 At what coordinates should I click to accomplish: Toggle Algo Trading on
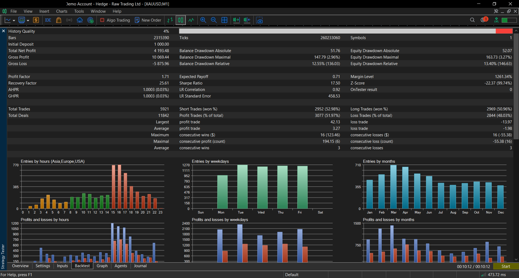coord(115,20)
